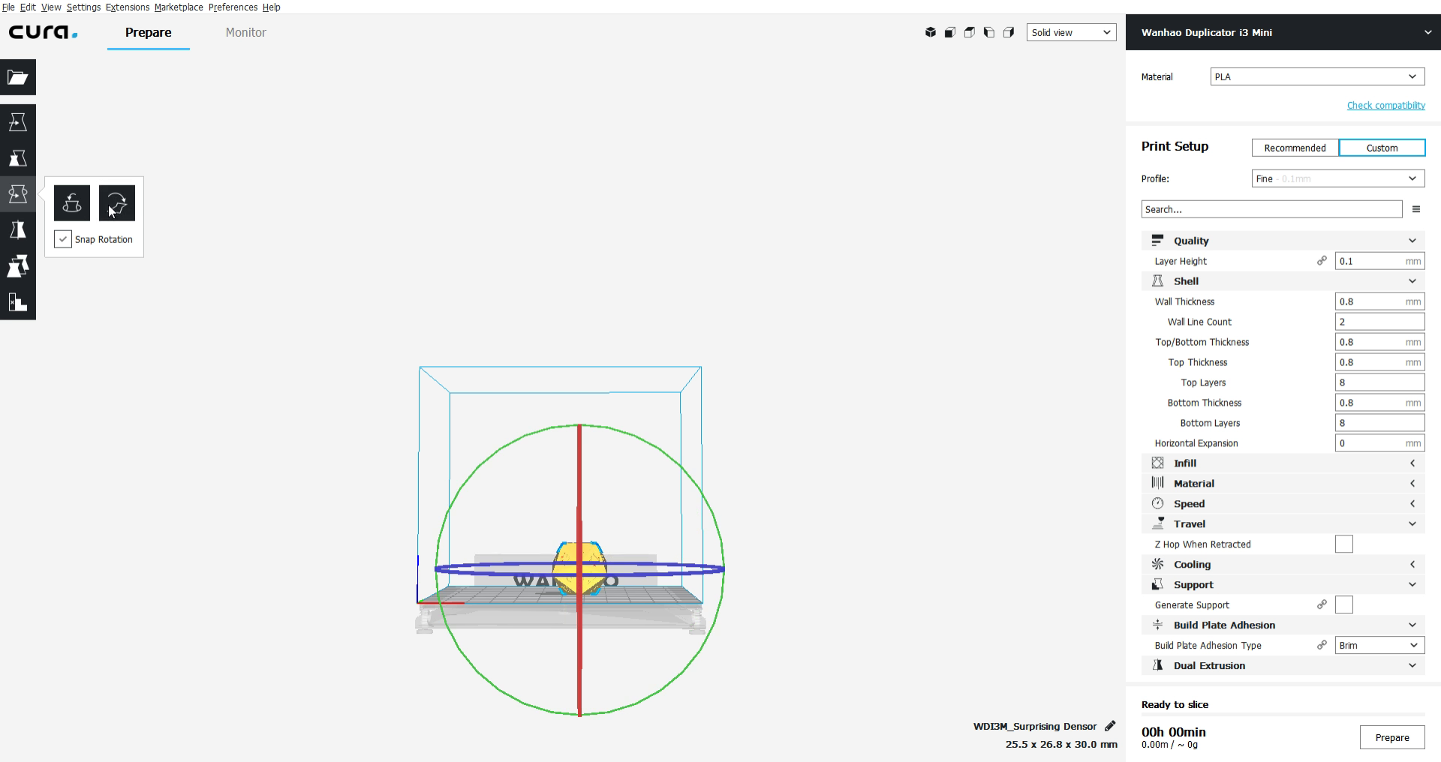
Task: Open the Material PLA dropdown
Action: pos(1317,76)
